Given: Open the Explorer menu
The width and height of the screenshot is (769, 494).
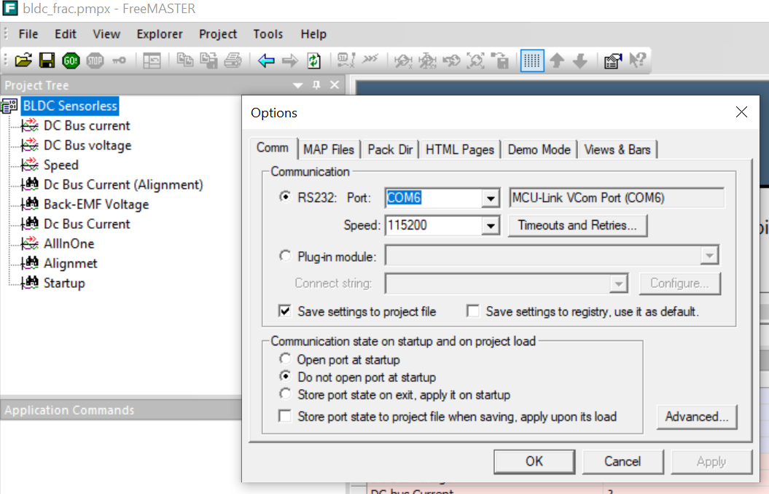Looking at the screenshot, I should point(160,34).
